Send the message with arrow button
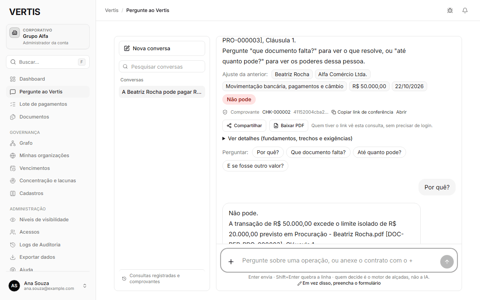The height and width of the screenshot is (300, 480). [x=447, y=262]
